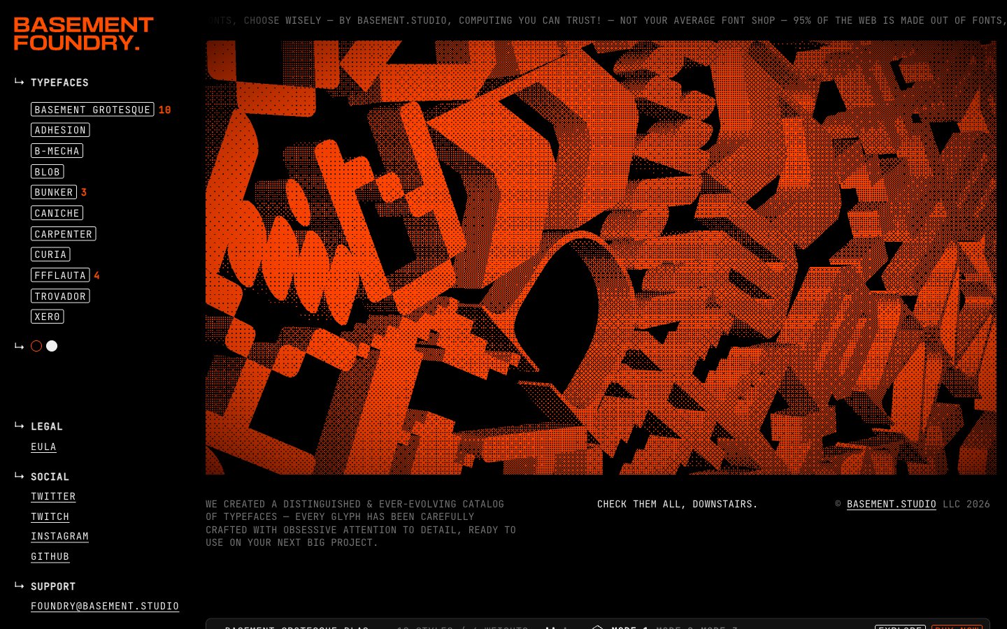Viewport: 1007px width, 629px height.
Task: Select the white theme swatch
Action: (52, 346)
